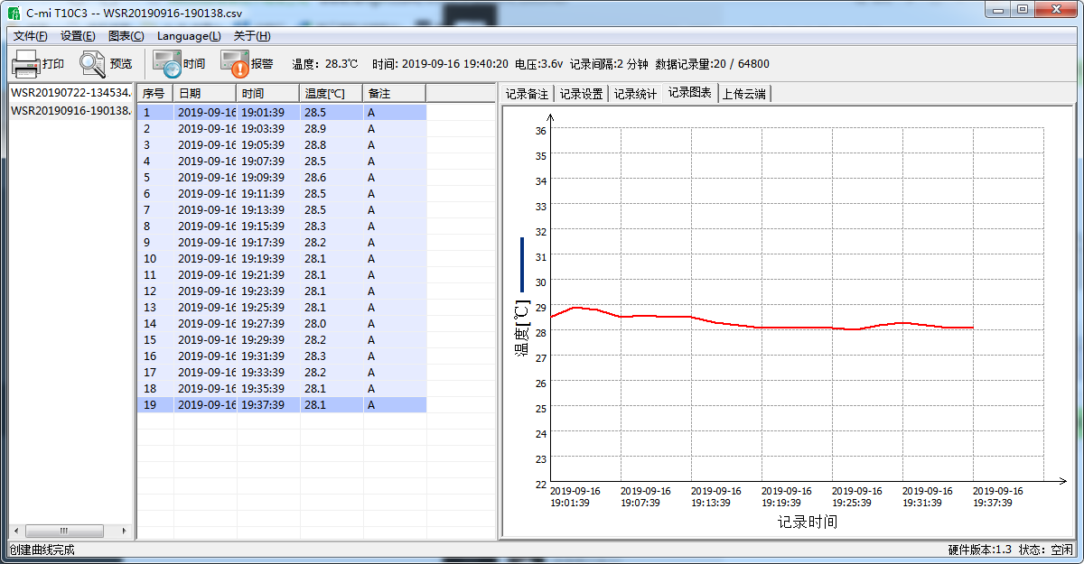Click the 备注 column header

click(395, 93)
